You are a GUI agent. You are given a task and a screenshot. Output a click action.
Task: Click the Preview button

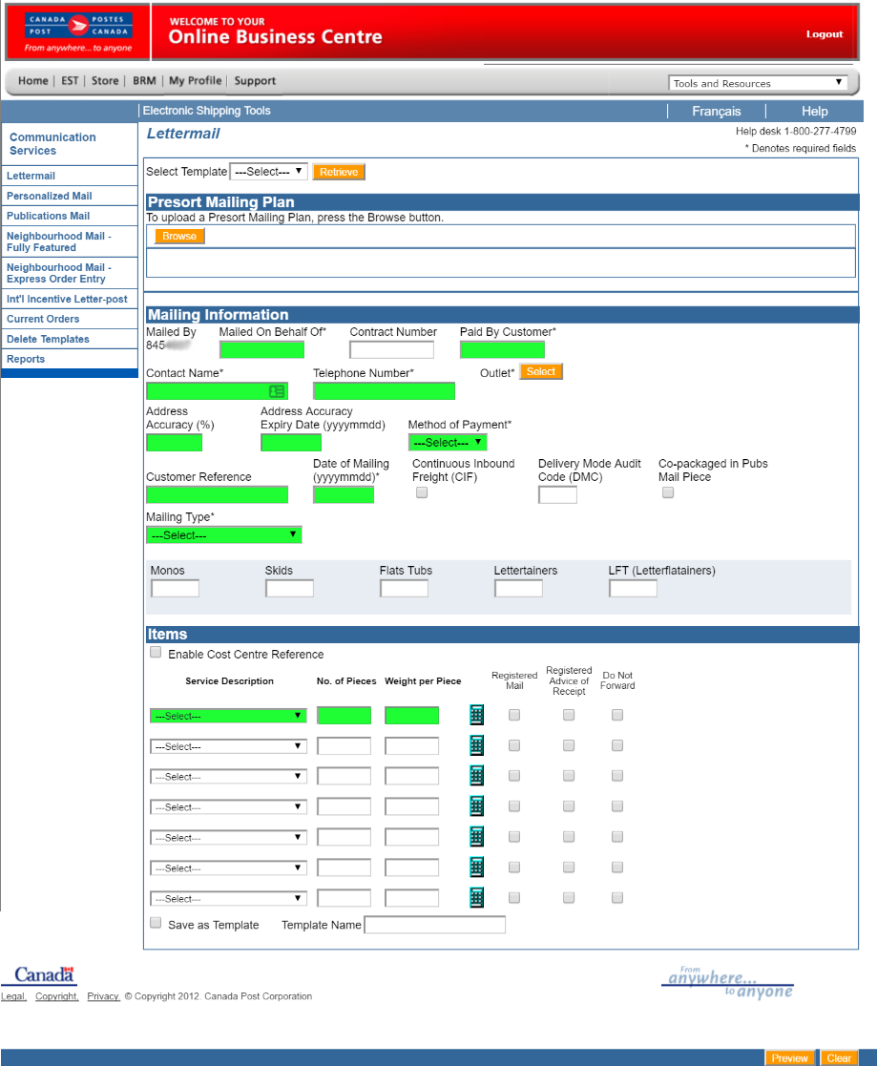click(x=790, y=1057)
